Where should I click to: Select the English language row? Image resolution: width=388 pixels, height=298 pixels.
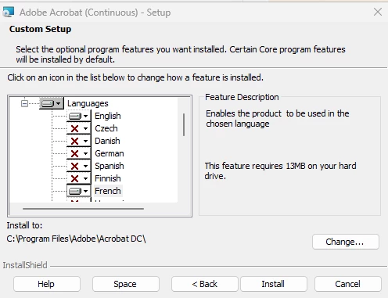click(108, 116)
